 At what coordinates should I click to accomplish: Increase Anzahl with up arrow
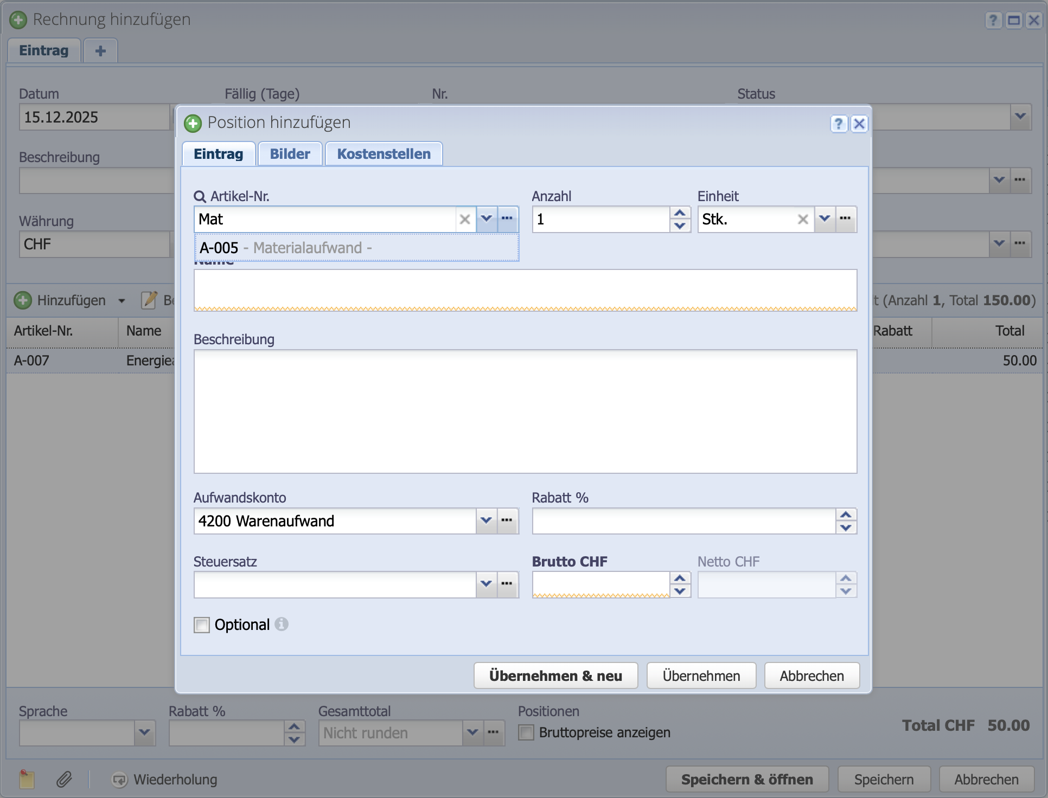click(x=680, y=213)
